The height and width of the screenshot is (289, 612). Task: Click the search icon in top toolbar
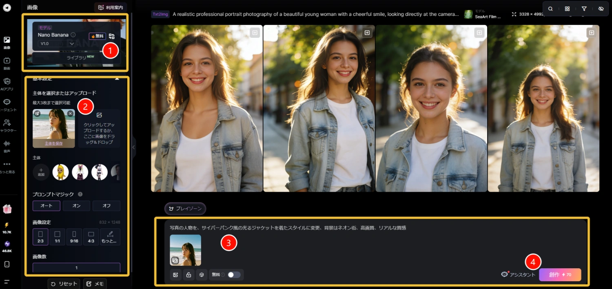click(x=550, y=9)
